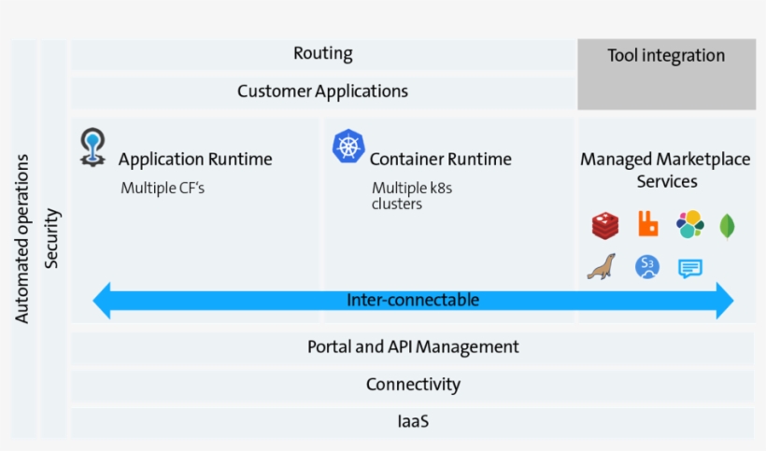Screen dimensions: 766x451
Task: Select the multicolored Elasticsearch icon
Action: 689,224
